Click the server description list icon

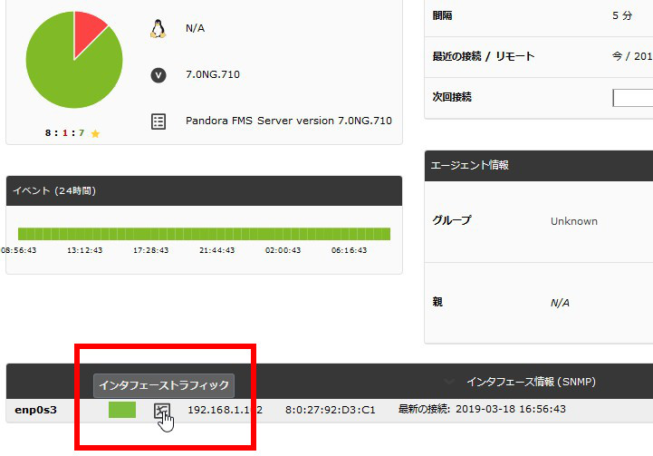(158, 121)
